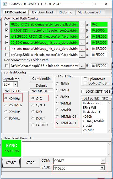
Task: Edit the 0x20000 address field
Action: [x=99, y=31]
